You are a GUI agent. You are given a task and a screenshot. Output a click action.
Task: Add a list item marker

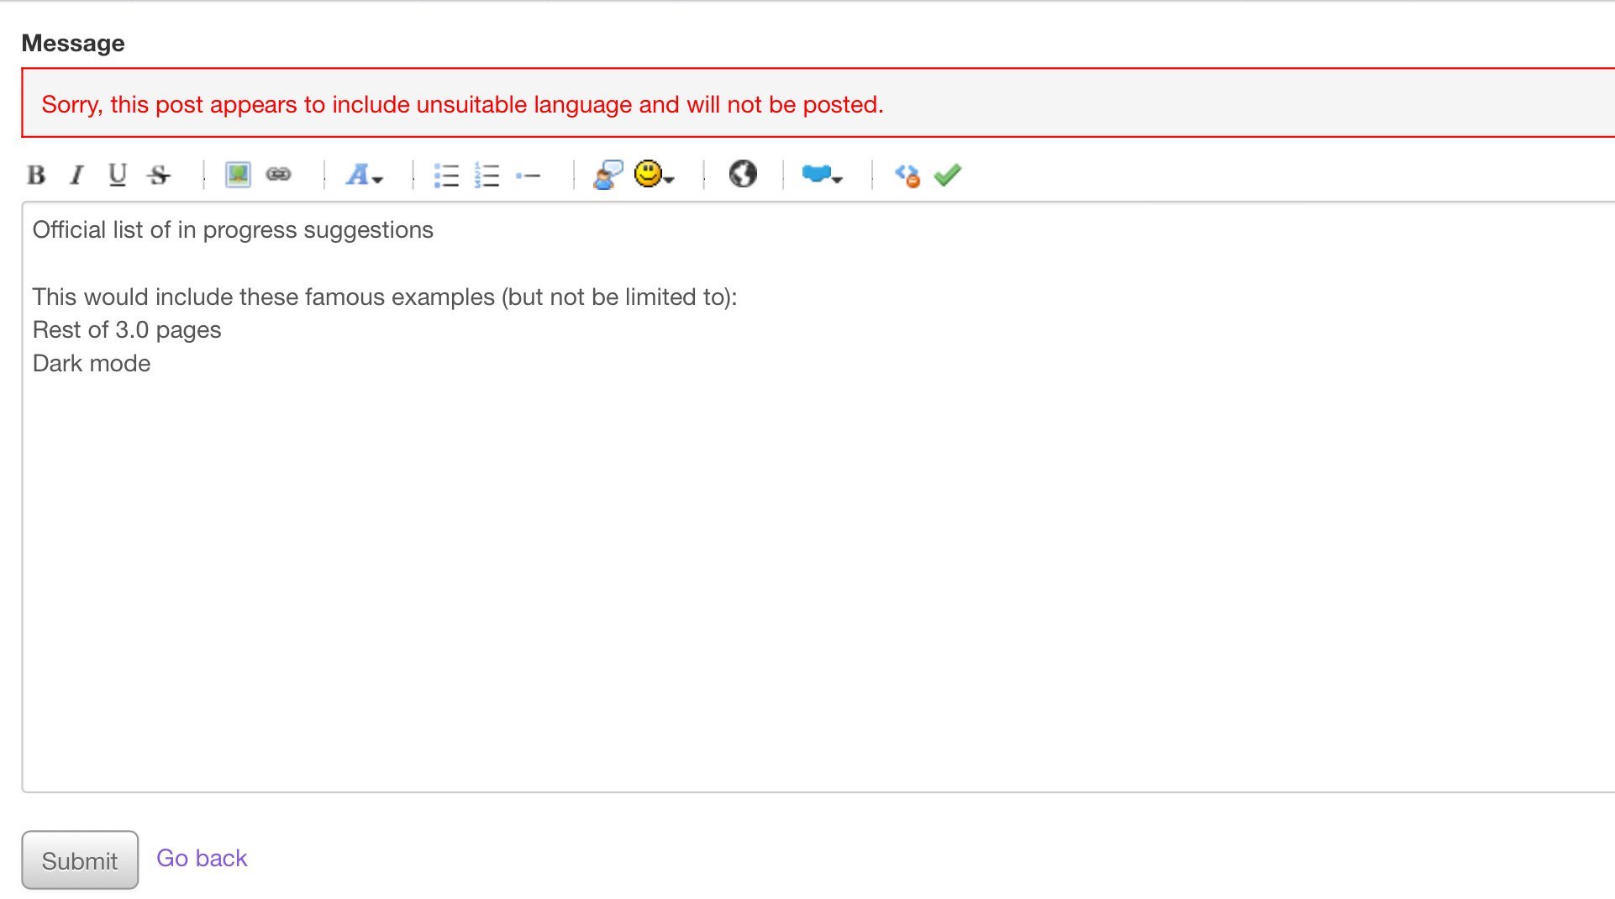[528, 175]
